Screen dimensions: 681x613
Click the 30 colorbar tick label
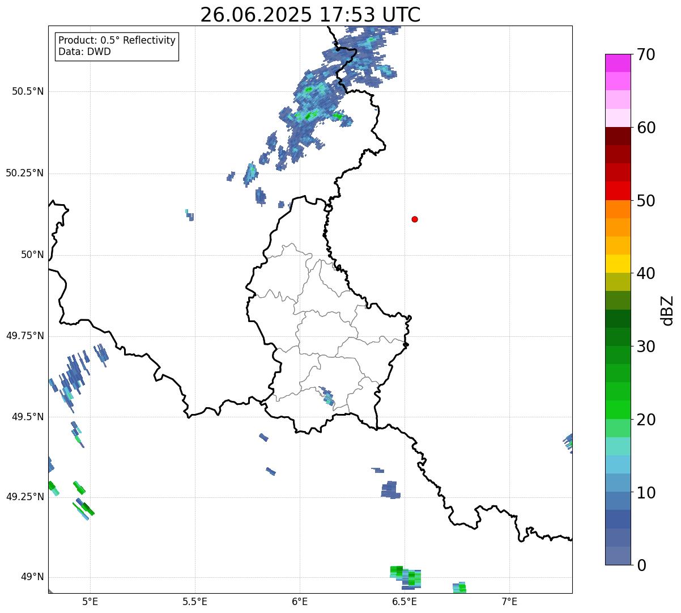pyautogui.click(x=646, y=346)
